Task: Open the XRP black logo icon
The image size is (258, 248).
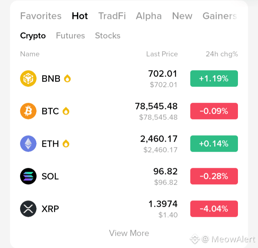Action: [x=28, y=209]
